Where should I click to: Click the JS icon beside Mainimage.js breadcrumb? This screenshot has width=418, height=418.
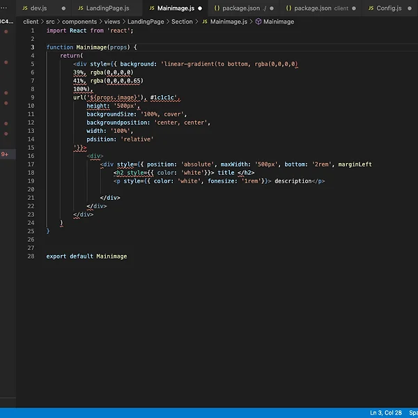(205, 22)
